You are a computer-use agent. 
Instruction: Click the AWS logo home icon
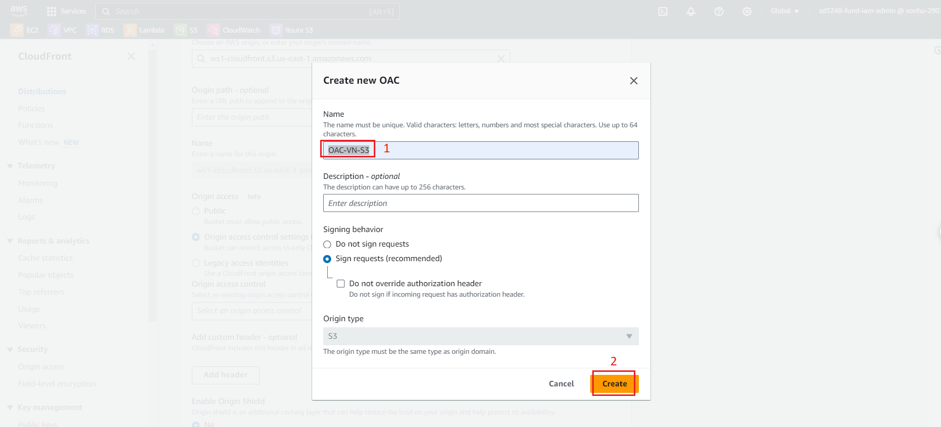tap(19, 10)
